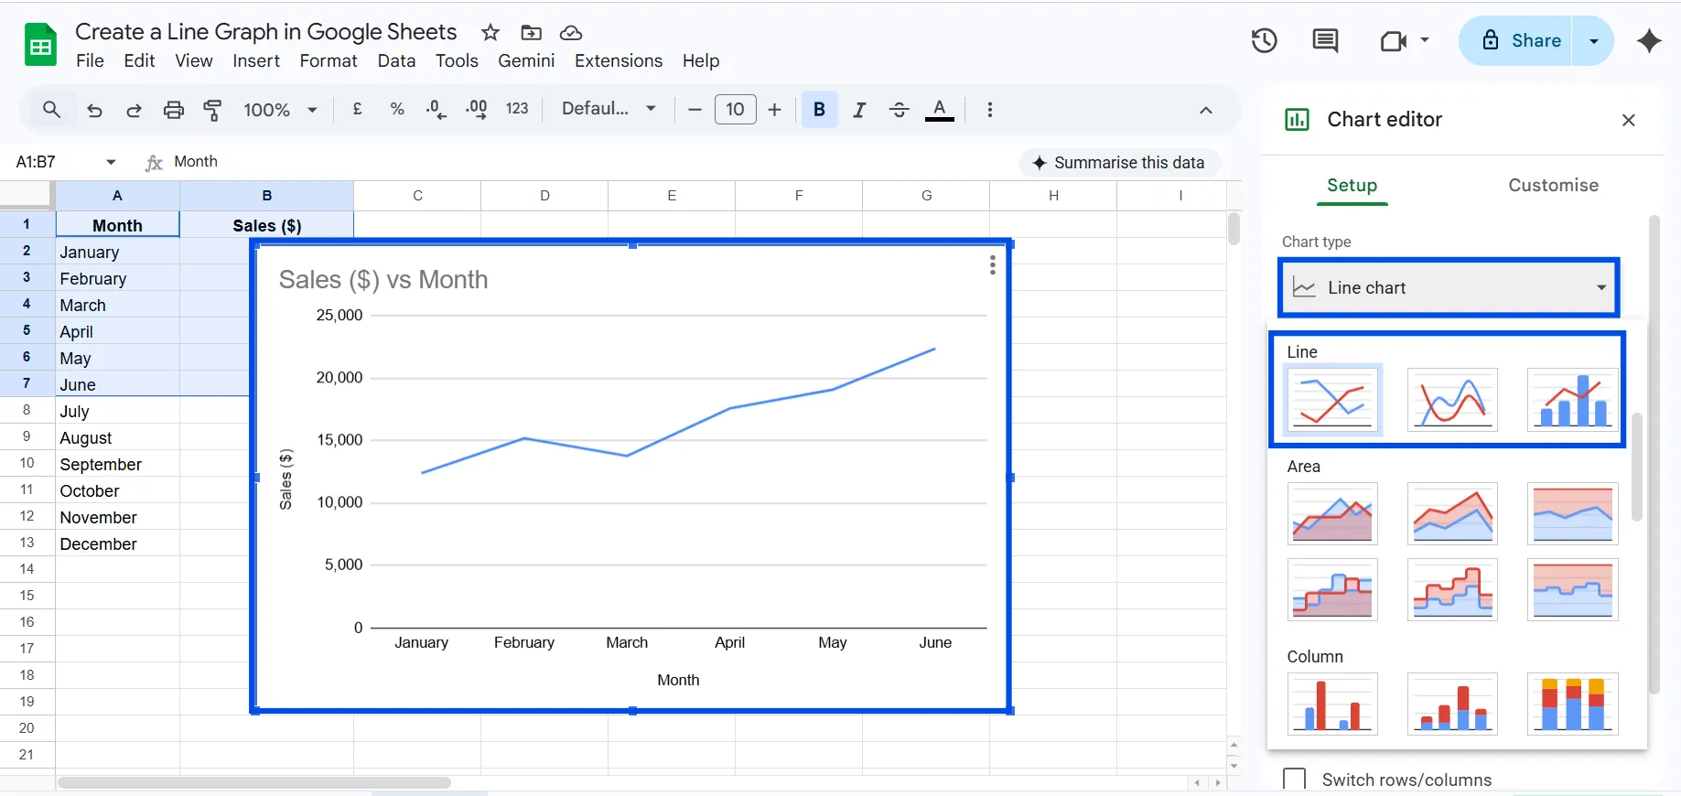Viewport: 1681px width, 796px height.
Task: Star this spreadsheet document
Action: (x=490, y=33)
